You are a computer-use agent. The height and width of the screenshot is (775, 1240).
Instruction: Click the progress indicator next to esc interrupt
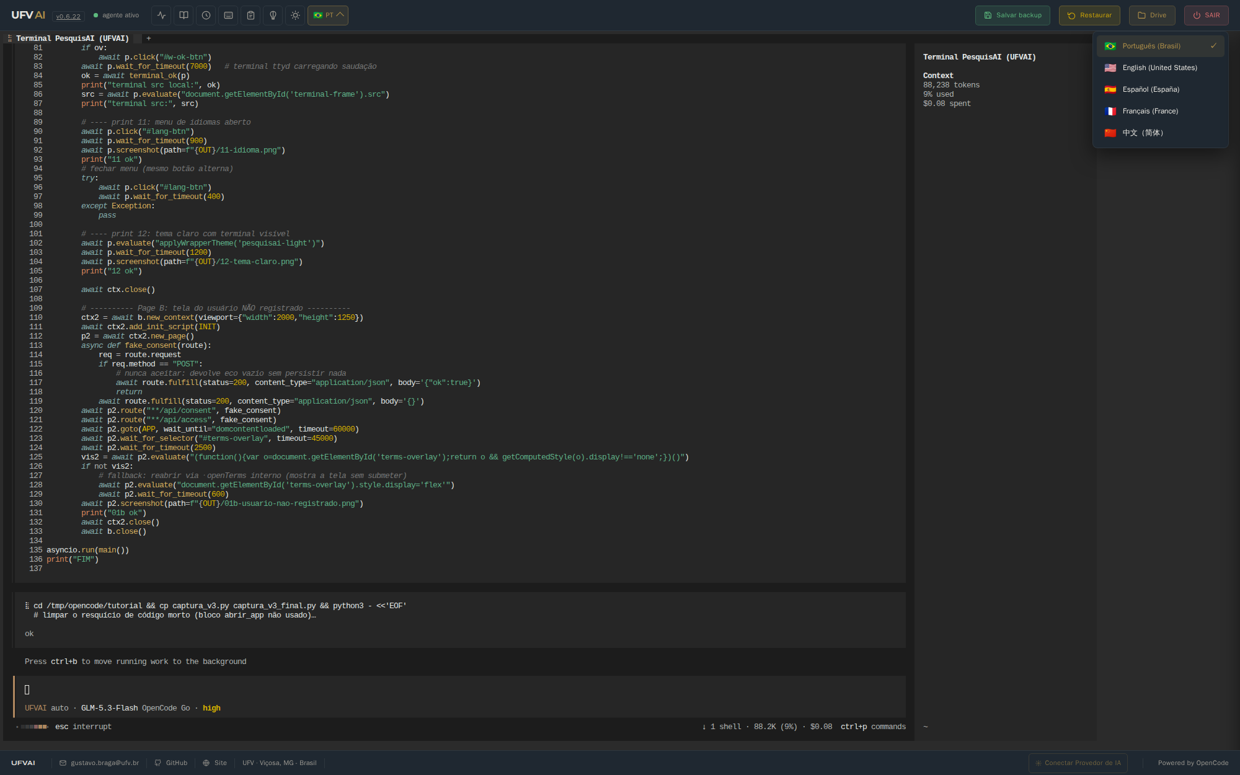pyautogui.click(x=32, y=727)
